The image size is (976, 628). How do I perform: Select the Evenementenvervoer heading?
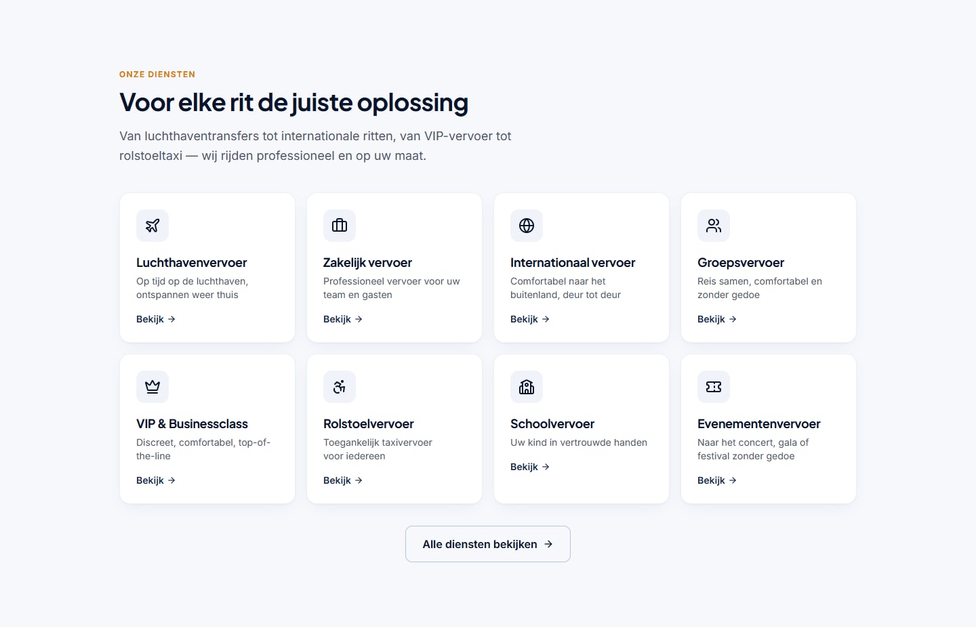[x=759, y=424]
